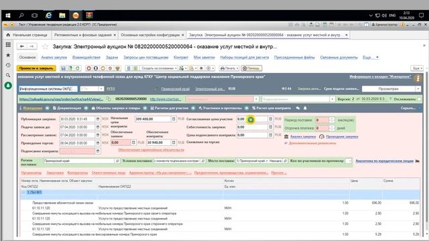The width and height of the screenshot is (429, 241).
Task: Open green notifications bell in sidebar
Action: 8,86
